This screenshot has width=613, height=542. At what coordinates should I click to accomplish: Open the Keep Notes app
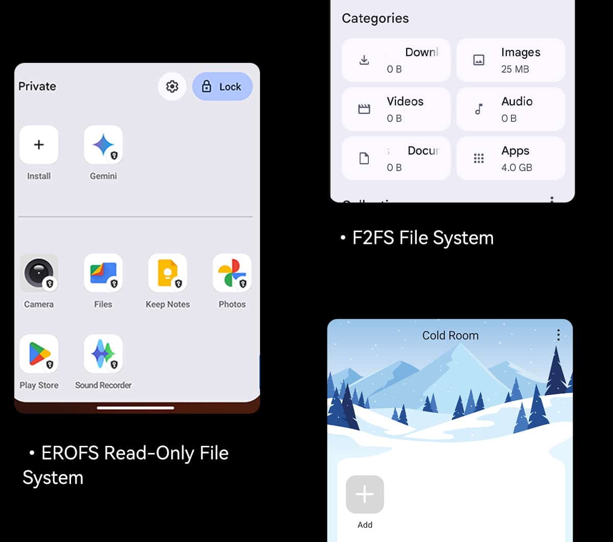(168, 273)
